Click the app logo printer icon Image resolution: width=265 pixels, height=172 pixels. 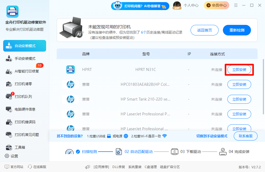click(12, 12)
